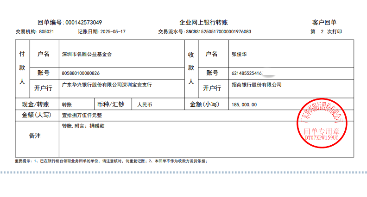The image size is (367, 197).
Task: Click the 第 2 次打印 print count
Action: coord(326,31)
